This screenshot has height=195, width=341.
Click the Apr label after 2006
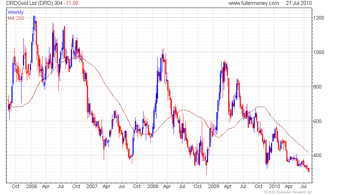(x=46, y=187)
